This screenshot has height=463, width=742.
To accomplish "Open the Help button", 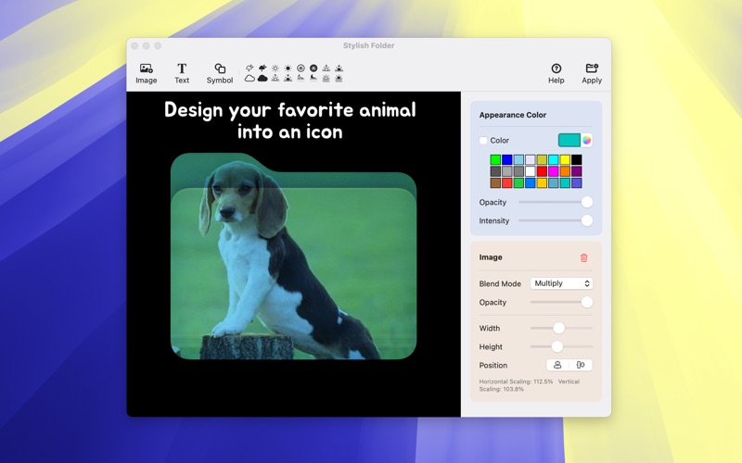I will [x=556, y=73].
